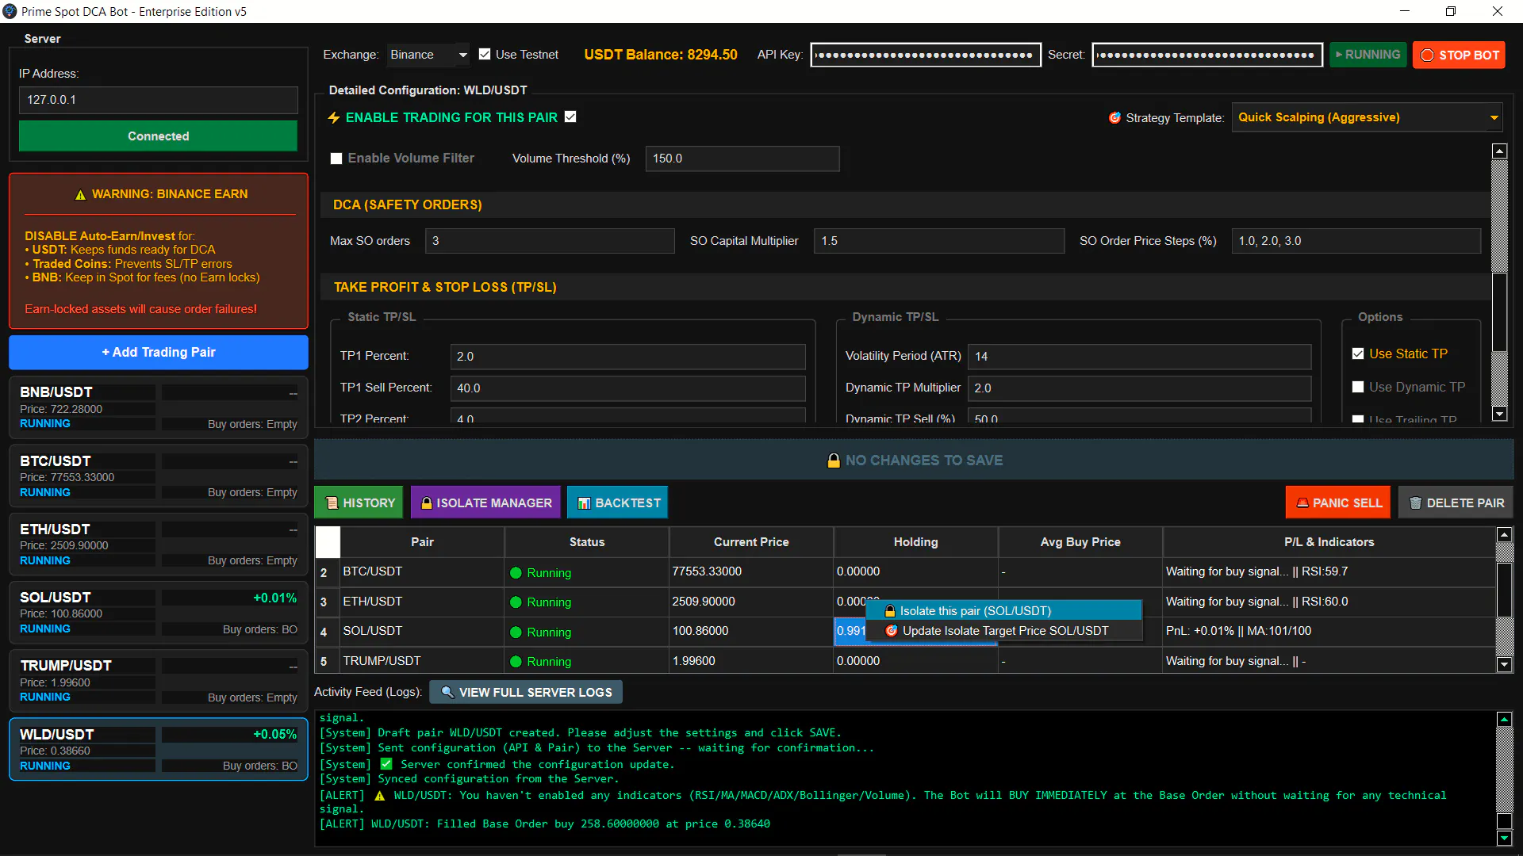
Task: Choose Update Isolate Target Price SOL/USDT
Action: pyautogui.click(x=1004, y=631)
